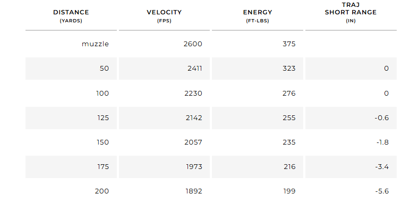410x211 pixels.
Task: Click velocity value 2230
Action: point(193,93)
